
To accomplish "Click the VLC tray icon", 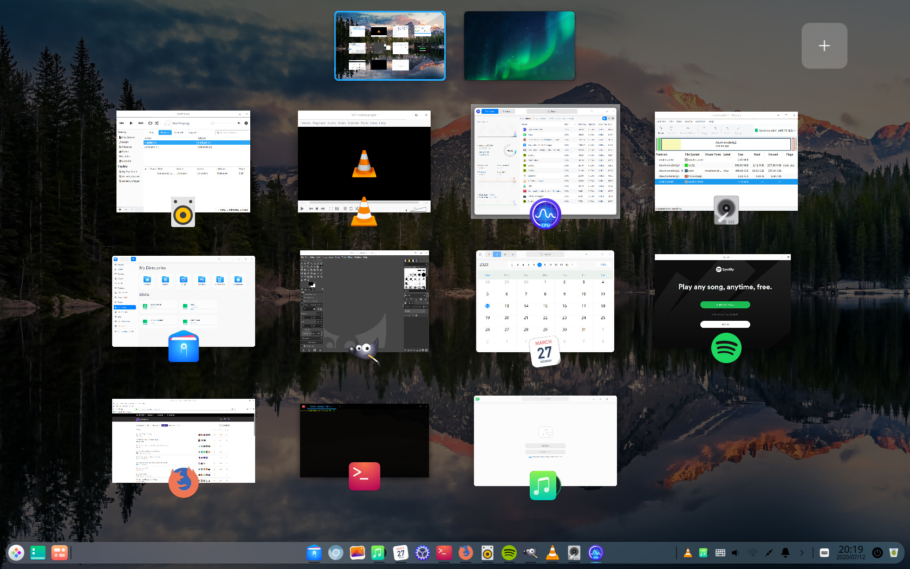I will pyautogui.click(x=688, y=553).
